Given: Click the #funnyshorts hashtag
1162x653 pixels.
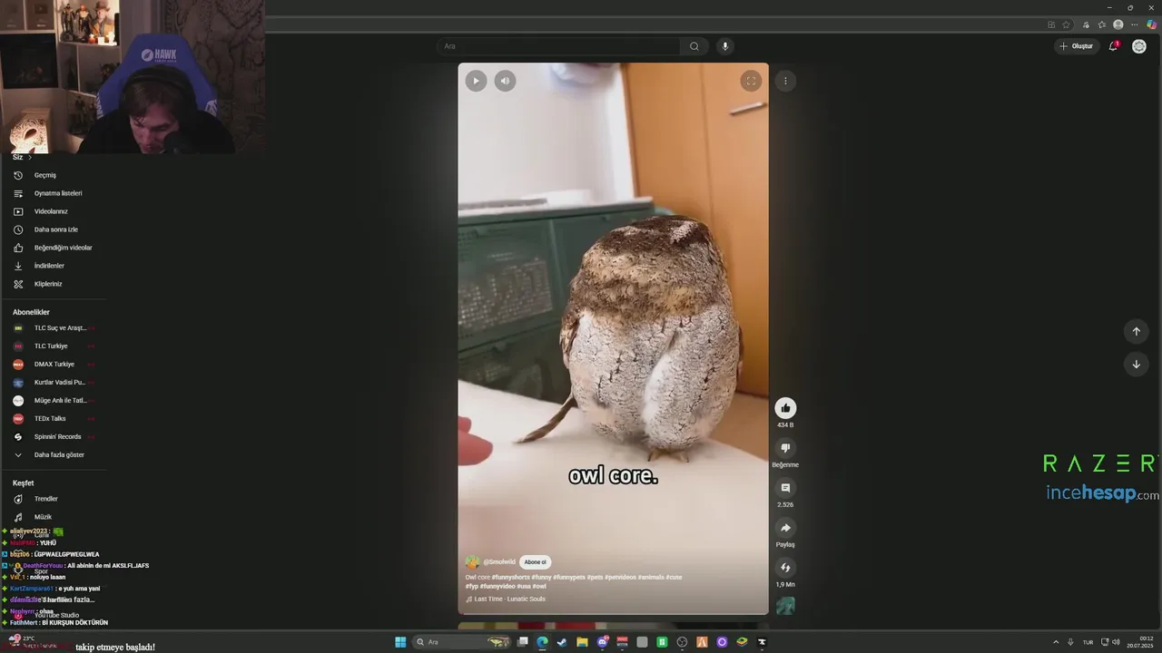Looking at the screenshot, I should point(511,577).
